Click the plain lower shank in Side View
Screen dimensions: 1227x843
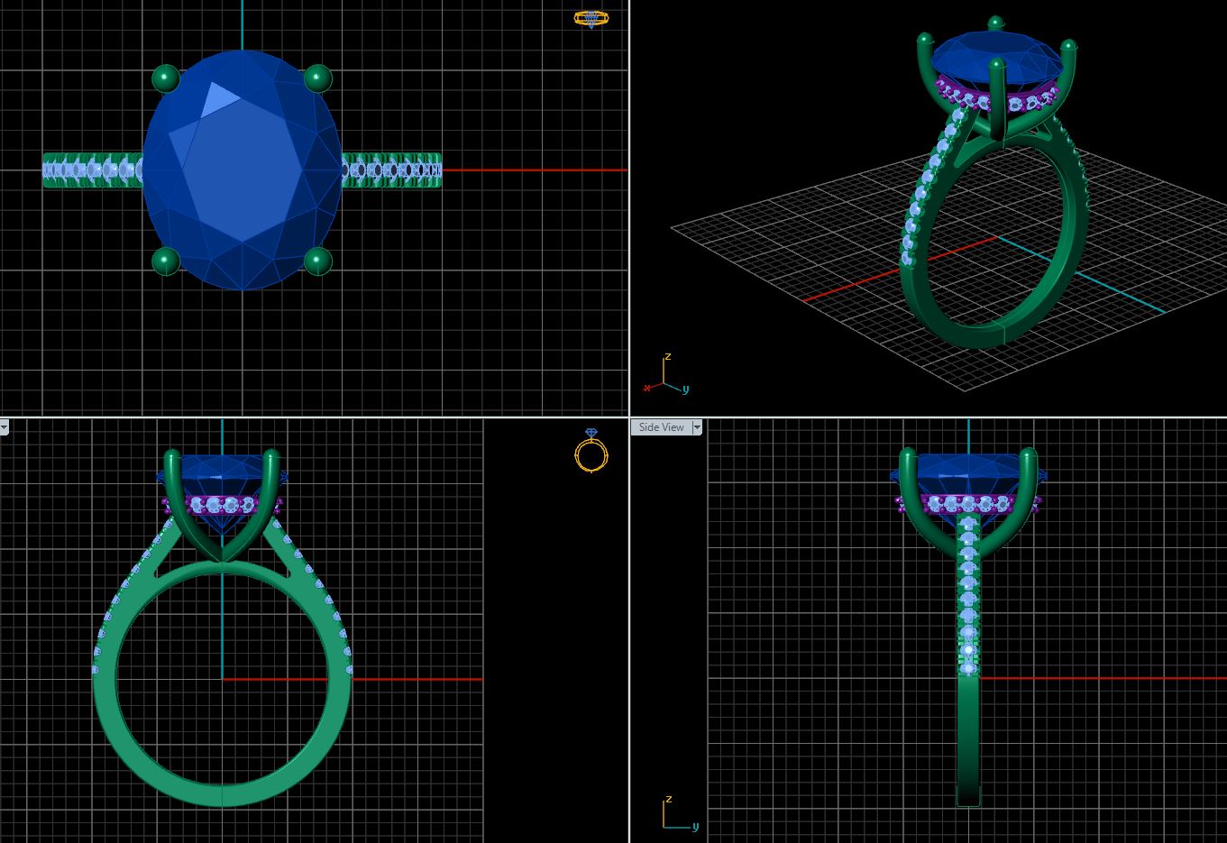pos(968,739)
